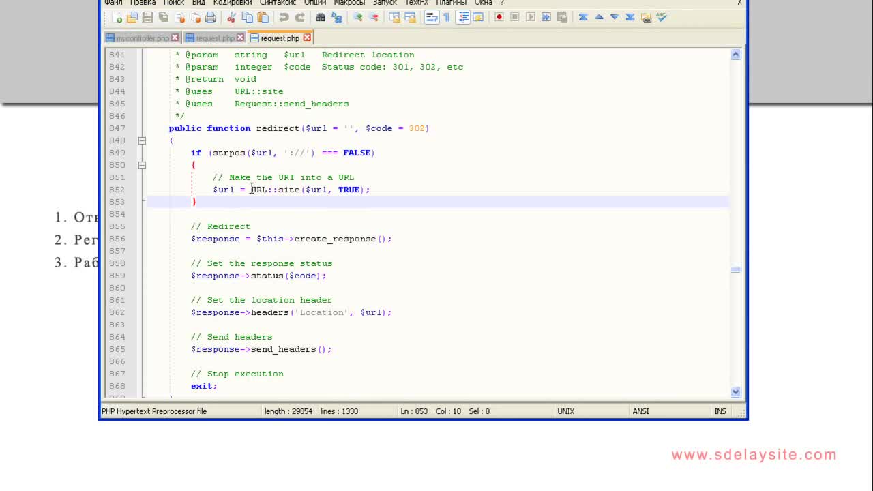
Task: Toggle indent guide toolbar icon
Action: click(x=462, y=17)
